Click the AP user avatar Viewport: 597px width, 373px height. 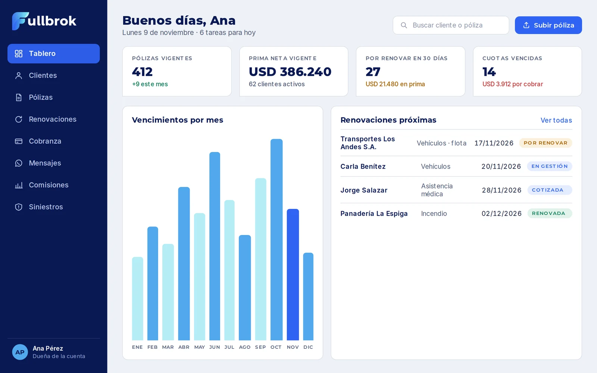pos(20,352)
